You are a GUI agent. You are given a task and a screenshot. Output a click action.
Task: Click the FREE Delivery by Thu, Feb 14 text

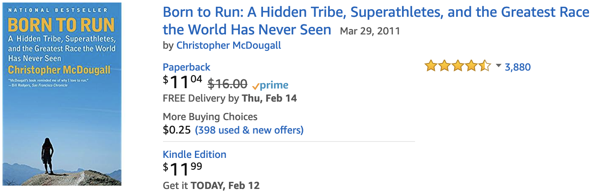coord(230,98)
